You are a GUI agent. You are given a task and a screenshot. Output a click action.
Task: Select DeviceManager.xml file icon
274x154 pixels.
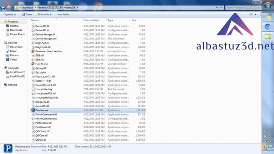click(x=33, y=38)
